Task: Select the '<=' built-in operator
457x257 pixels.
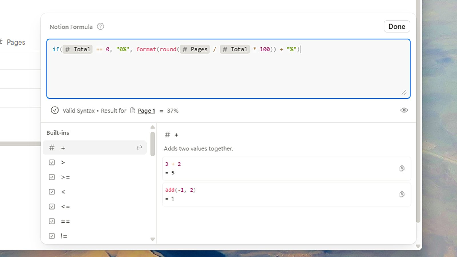Action: coord(95,207)
